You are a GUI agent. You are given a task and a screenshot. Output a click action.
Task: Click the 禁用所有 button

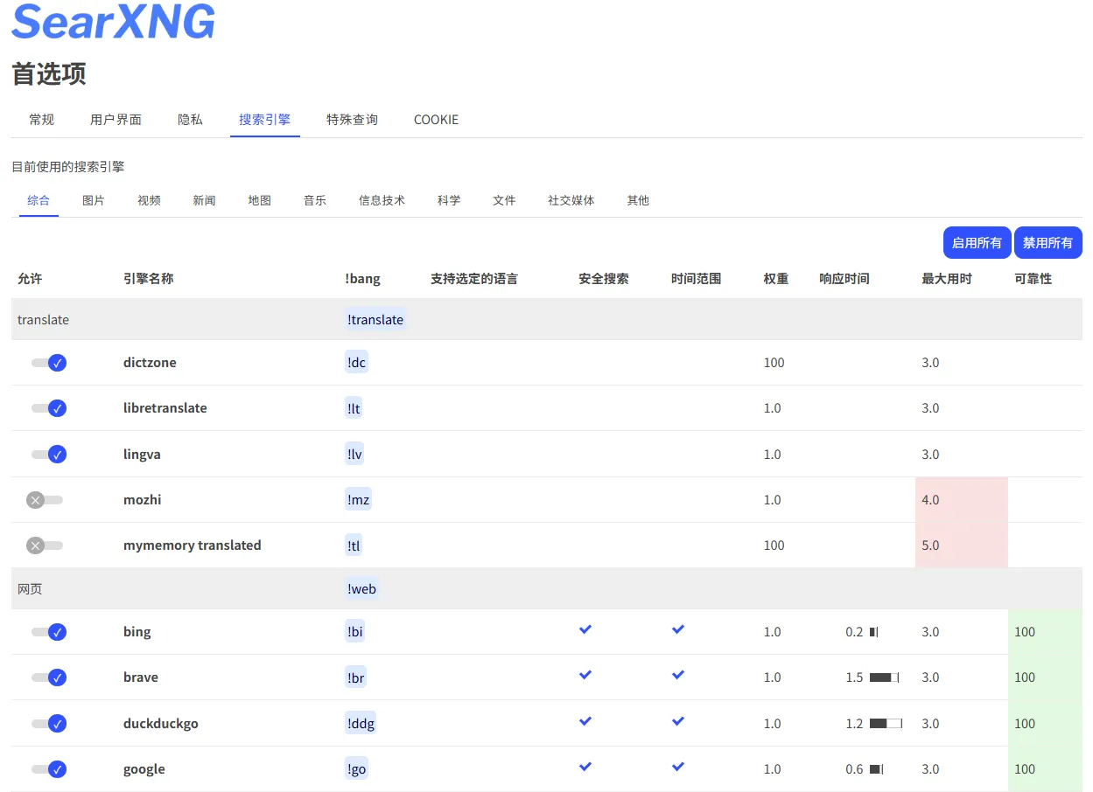1048,243
